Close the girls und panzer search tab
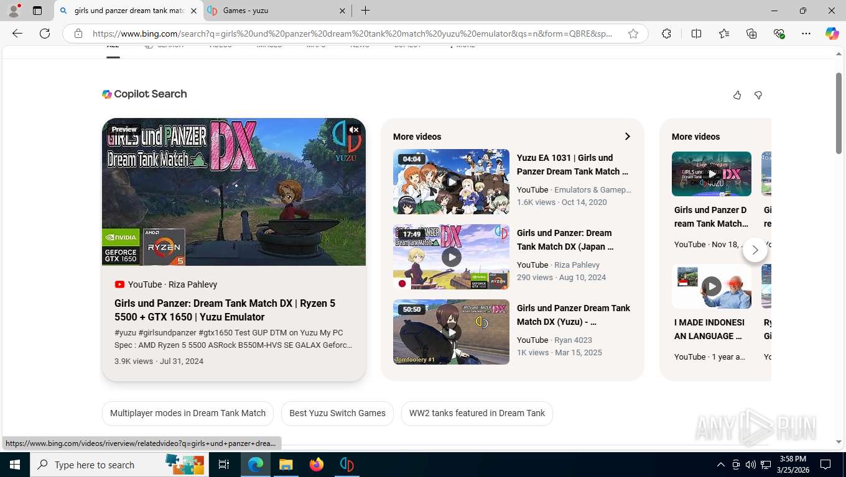This screenshot has width=846, height=477. pyautogui.click(x=193, y=11)
